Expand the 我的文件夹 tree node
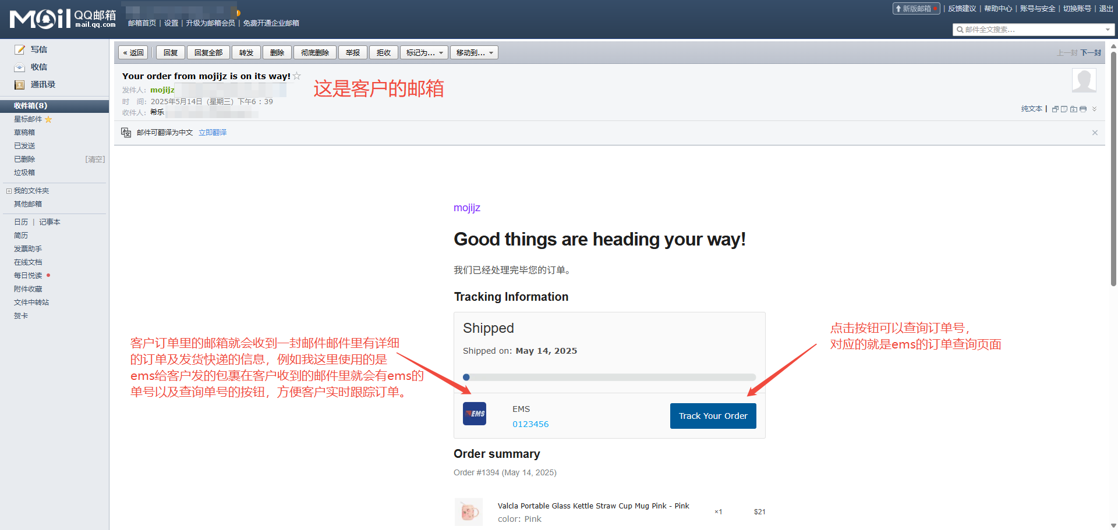1118x530 pixels. click(9, 191)
